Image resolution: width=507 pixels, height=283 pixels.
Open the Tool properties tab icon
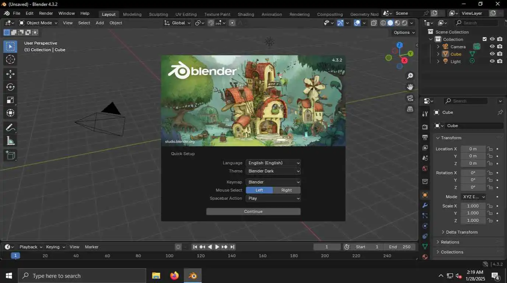(x=425, y=114)
